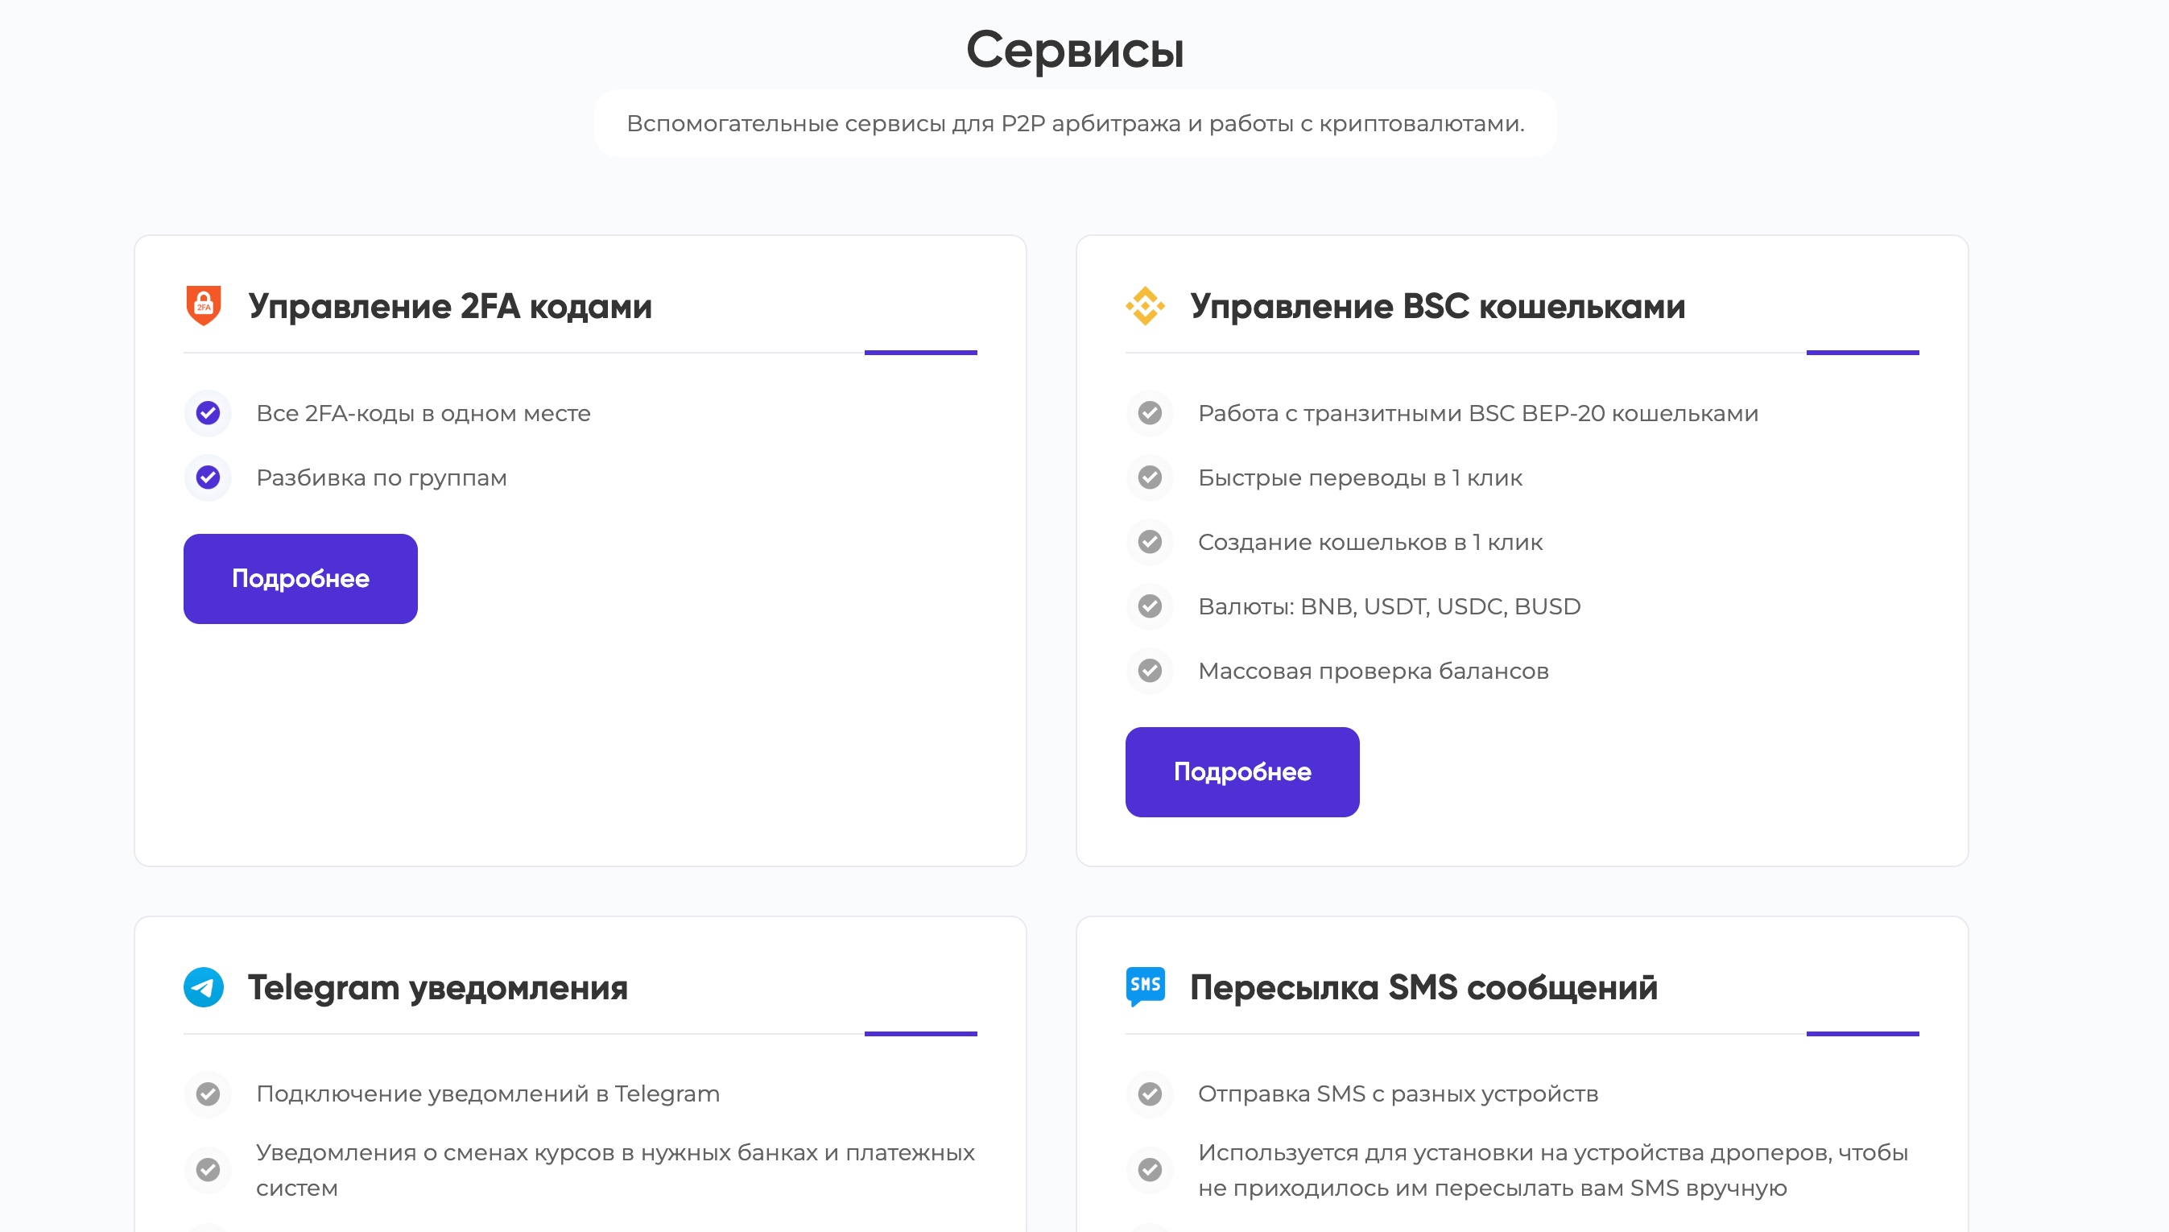2169x1232 pixels.
Task: Click the Telegram paper plane icon
Action: 203,986
